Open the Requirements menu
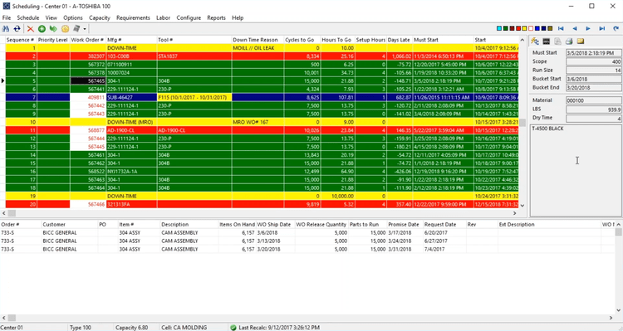 coord(133,18)
